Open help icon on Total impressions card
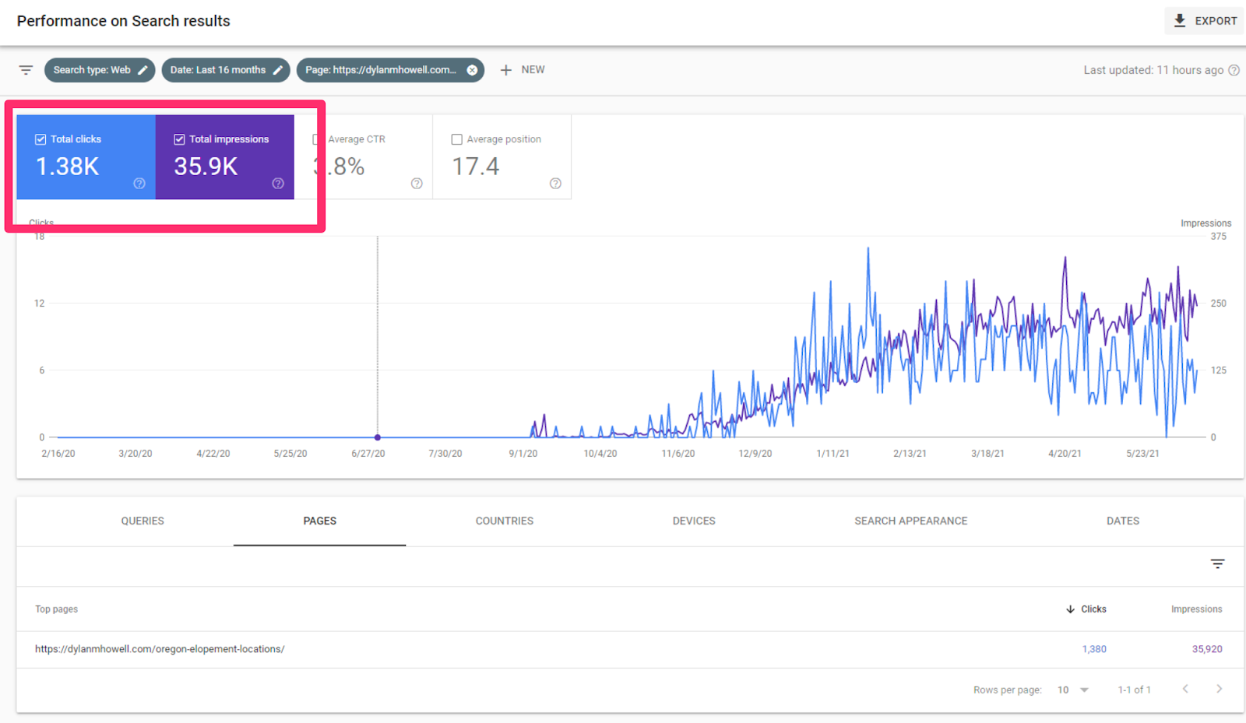1246x723 pixels. pyautogui.click(x=278, y=184)
